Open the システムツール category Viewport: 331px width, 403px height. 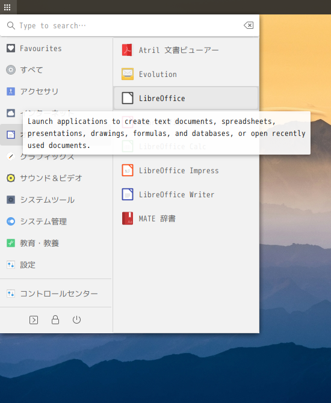(56, 200)
